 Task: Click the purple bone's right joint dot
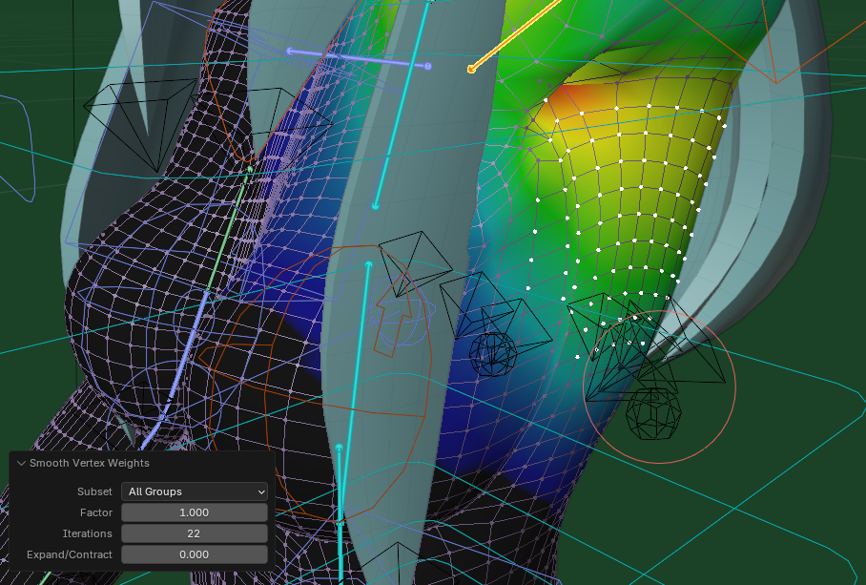[428, 66]
